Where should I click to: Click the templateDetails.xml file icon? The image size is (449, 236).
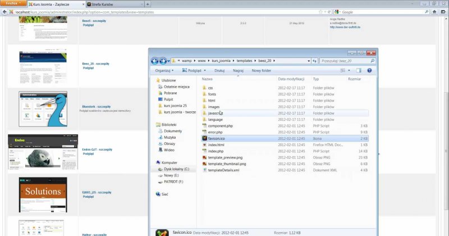point(204,170)
